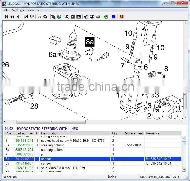Click the 6a label in the diagram

53,54
